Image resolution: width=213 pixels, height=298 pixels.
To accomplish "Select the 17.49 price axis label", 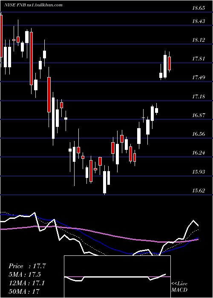I will coord(199,77).
